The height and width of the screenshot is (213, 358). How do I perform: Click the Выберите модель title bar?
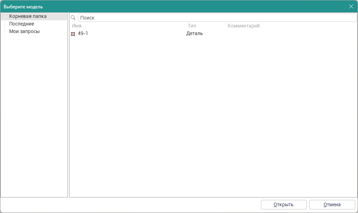click(160, 6)
